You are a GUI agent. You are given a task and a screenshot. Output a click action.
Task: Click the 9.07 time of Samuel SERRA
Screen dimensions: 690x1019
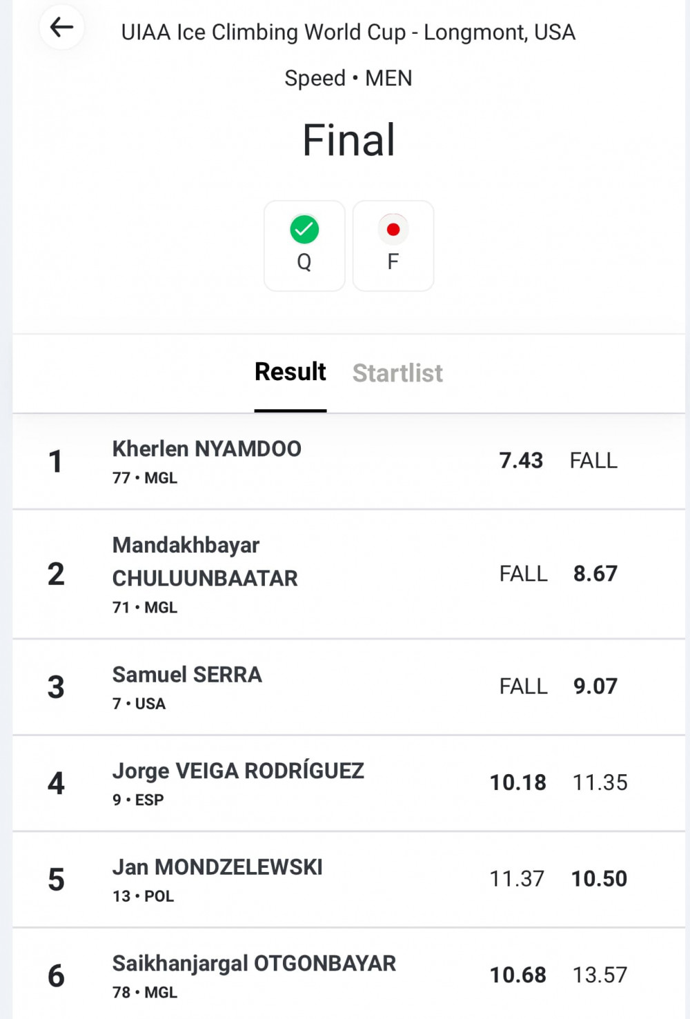[x=595, y=686]
